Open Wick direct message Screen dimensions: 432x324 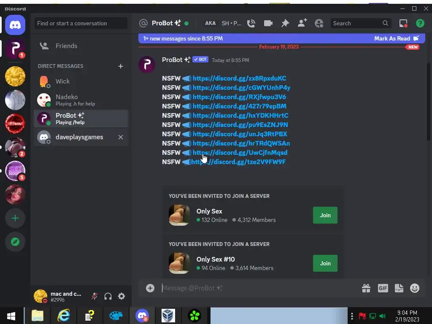tap(81, 81)
